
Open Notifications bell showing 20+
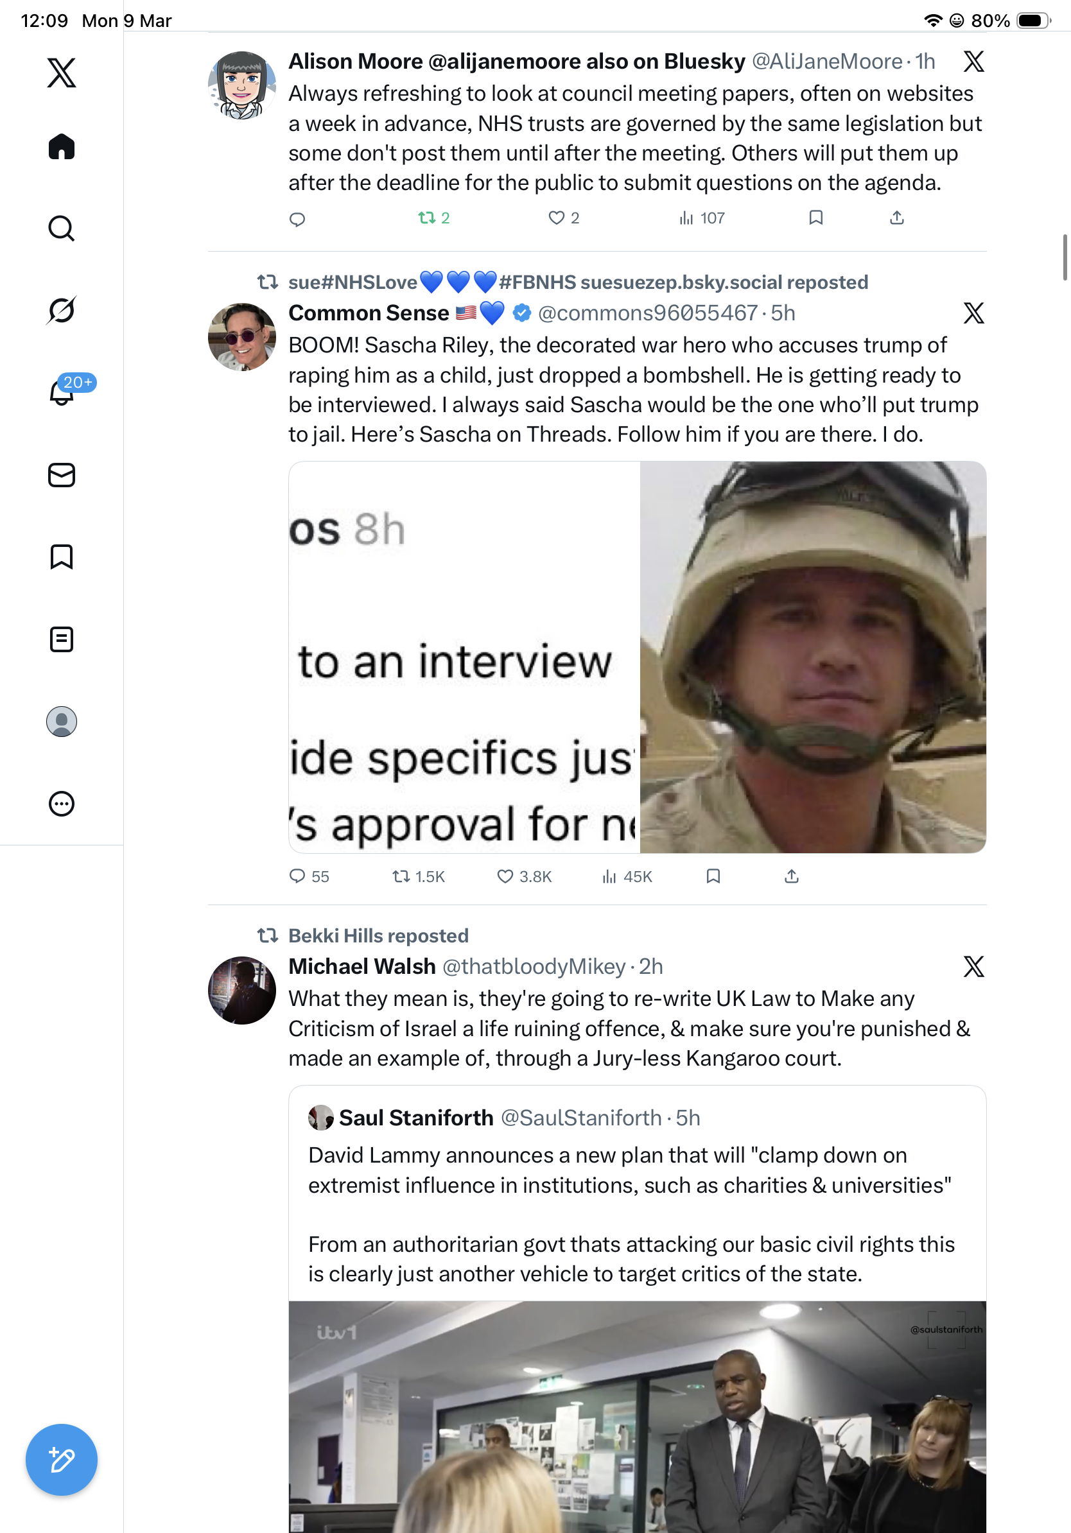tap(62, 391)
